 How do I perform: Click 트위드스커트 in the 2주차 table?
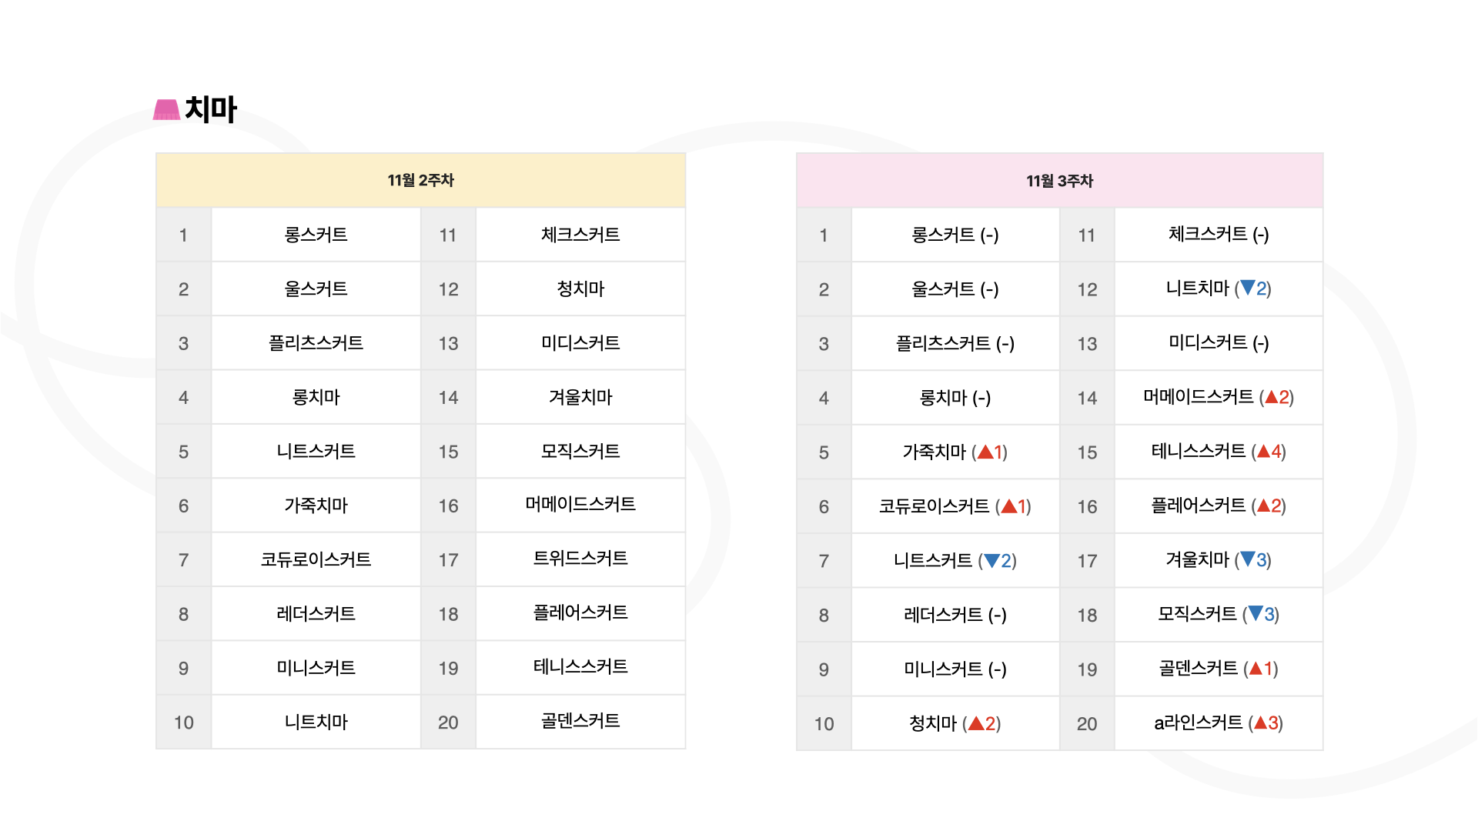coord(580,559)
